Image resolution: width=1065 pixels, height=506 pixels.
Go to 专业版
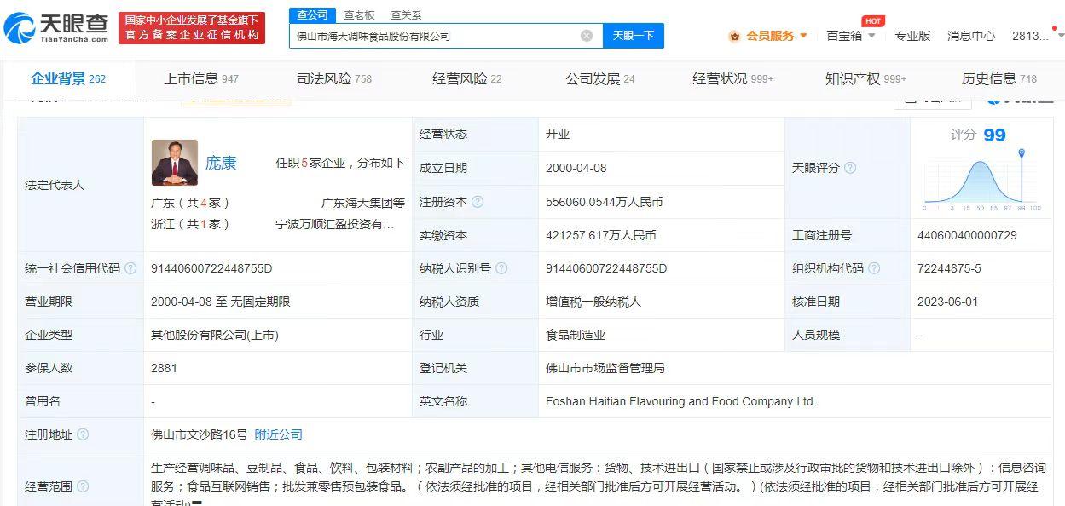[912, 36]
